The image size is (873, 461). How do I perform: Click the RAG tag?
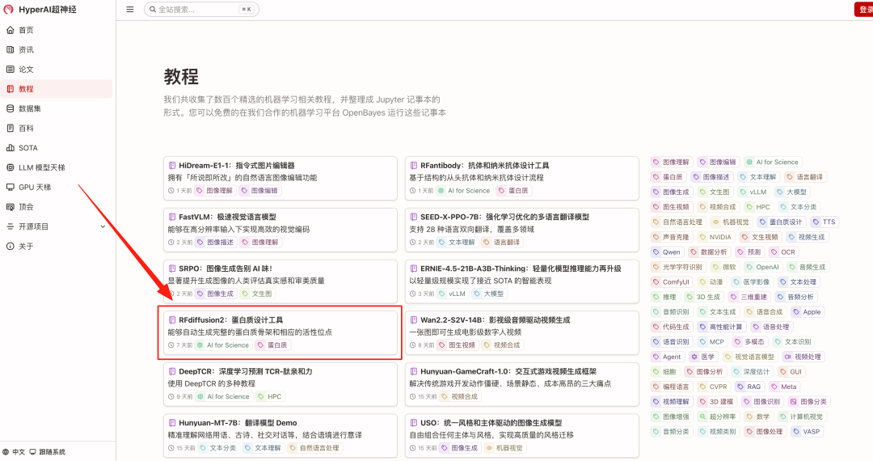(749, 387)
